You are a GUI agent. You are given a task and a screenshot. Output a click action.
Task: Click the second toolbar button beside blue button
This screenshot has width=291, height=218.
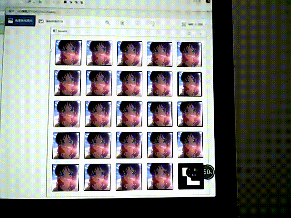click(x=51, y=21)
